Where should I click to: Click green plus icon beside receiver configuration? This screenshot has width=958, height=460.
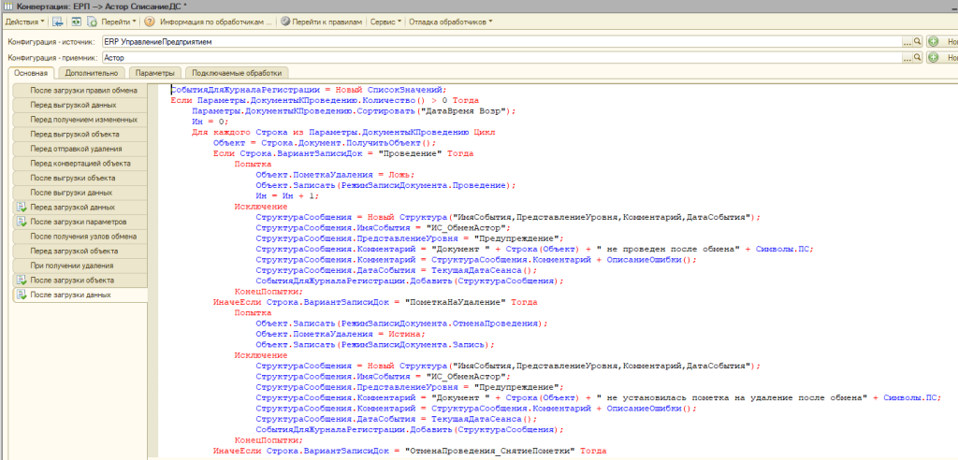tap(935, 58)
